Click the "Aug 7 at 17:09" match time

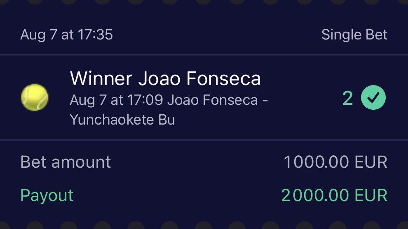point(117,100)
